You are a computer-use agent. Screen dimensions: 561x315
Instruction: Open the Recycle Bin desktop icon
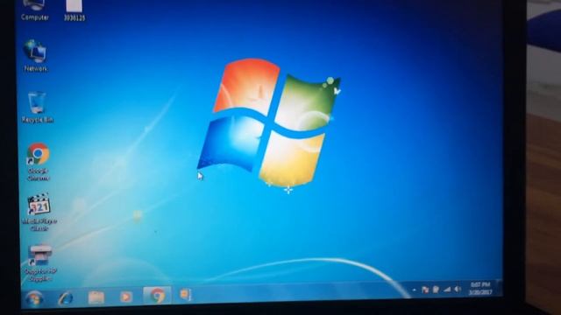(x=37, y=108)
